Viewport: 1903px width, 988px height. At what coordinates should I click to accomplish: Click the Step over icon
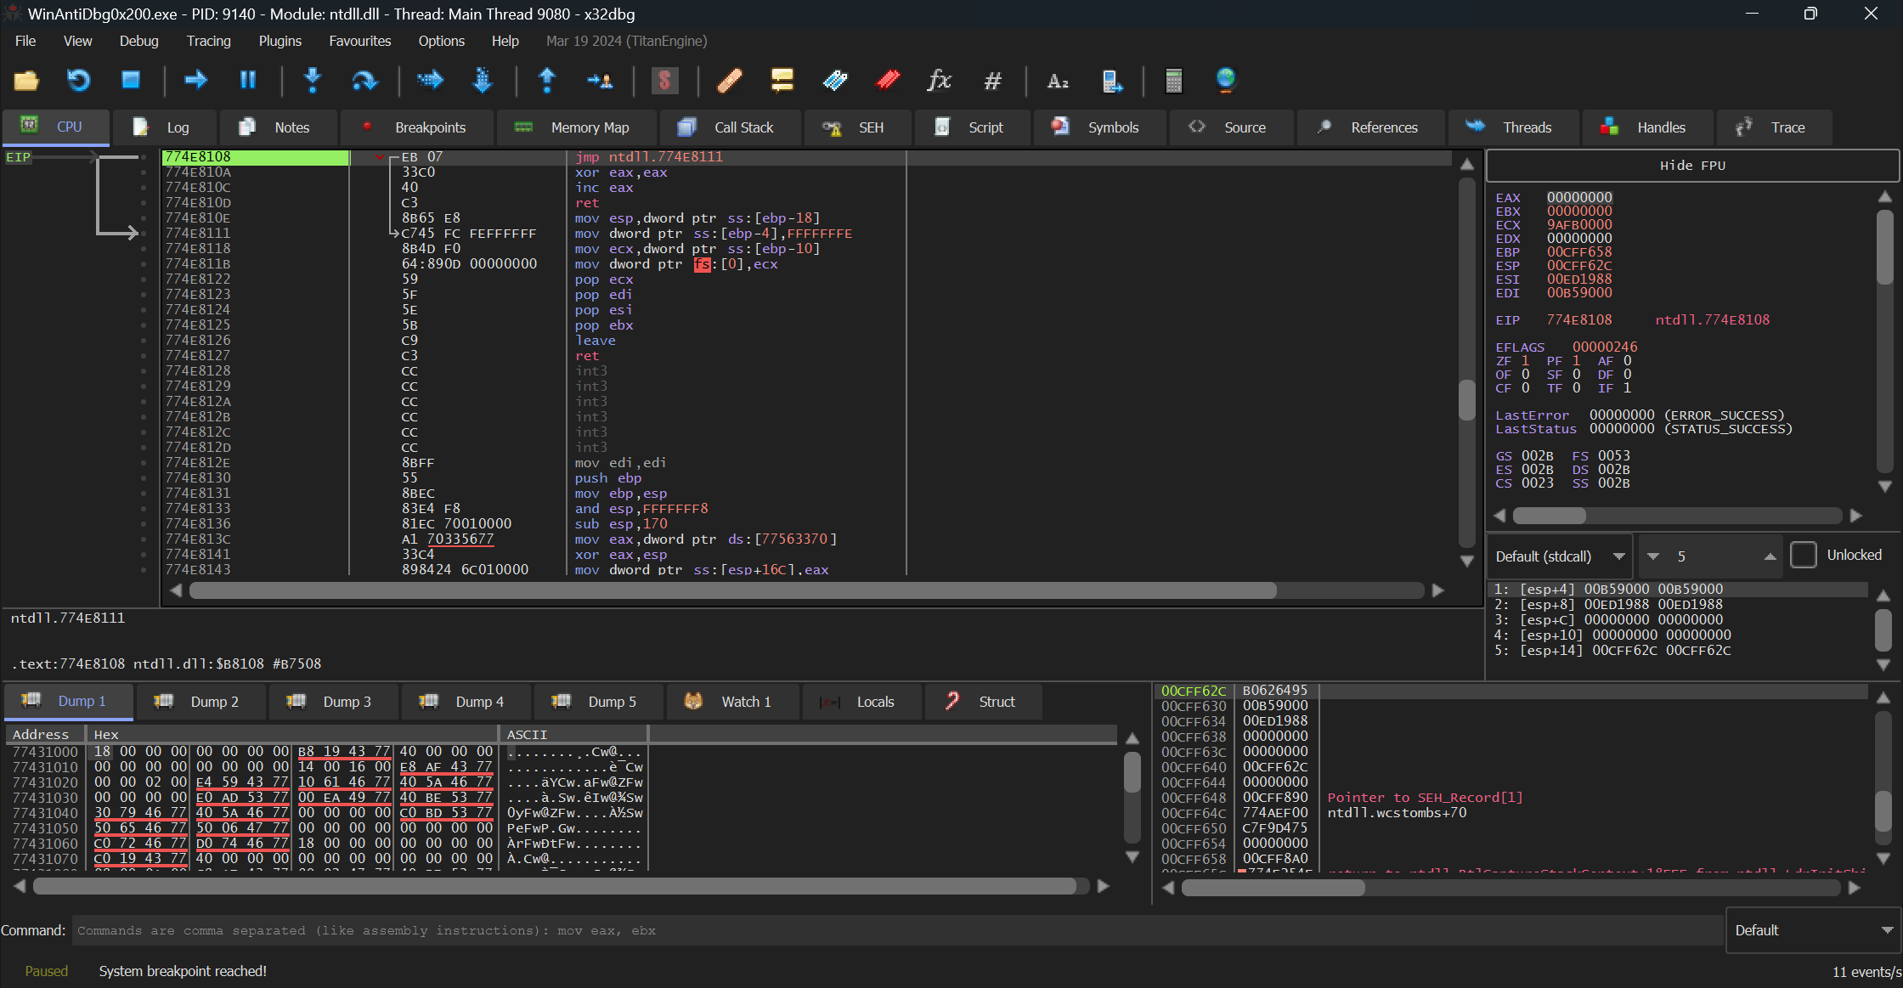(364, 81)
